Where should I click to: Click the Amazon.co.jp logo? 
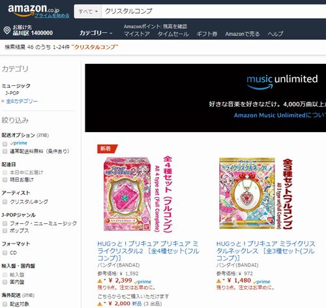(x=33, y=10)
